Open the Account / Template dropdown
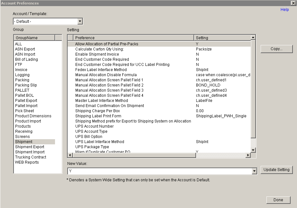The image size is (297, 208). (x=80, y=22)
